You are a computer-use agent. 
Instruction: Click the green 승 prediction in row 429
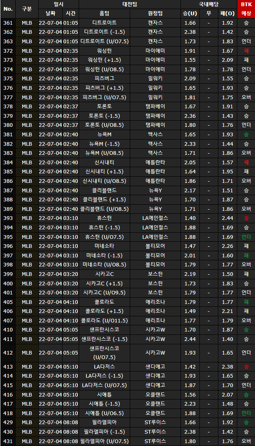click(x=246, y=423)
